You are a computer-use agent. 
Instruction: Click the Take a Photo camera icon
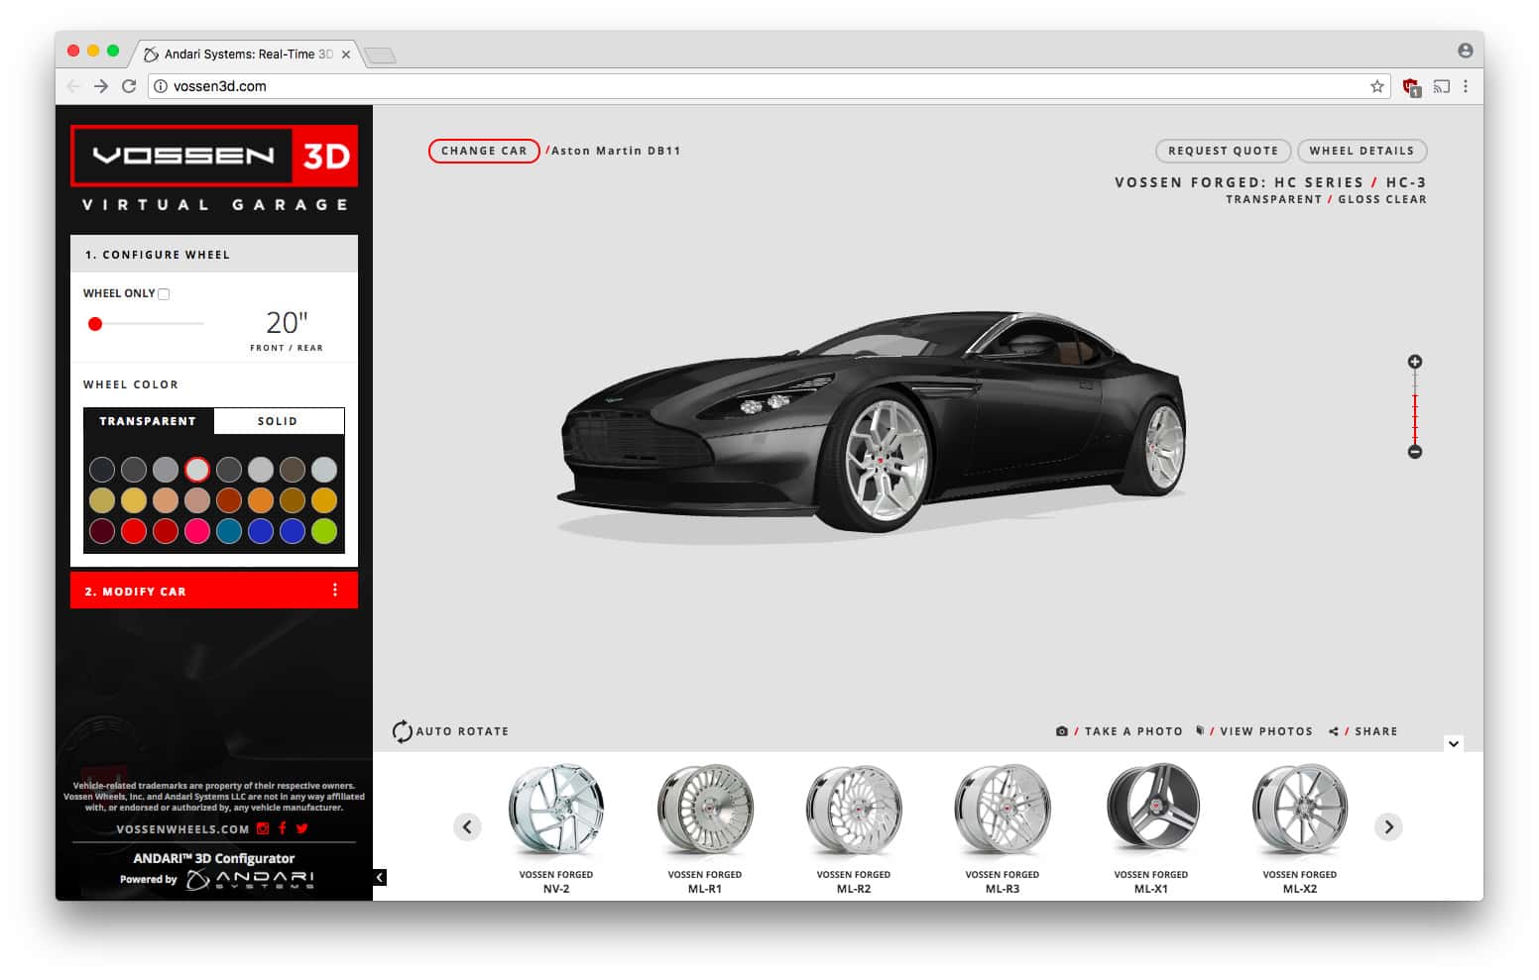1060,730
